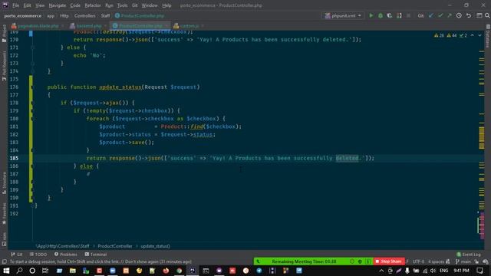Open the Problems tool window
Image resolution: width=491 pixels, height=276 pixels.
[x=65, y=255]
